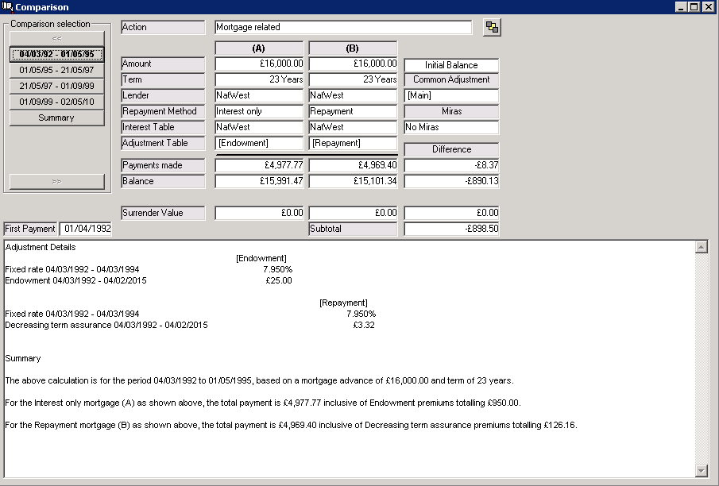Viewport: 719px width, 486px height.
Task: Click the [Main] common adjustment field
Action: coord(451,96)
